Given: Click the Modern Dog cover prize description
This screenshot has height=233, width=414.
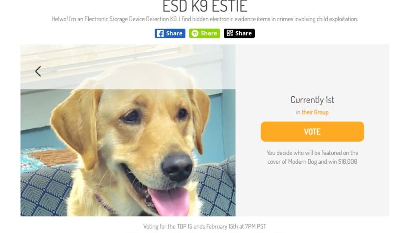Looking at the screenshot, I should [x=312, y=157].
